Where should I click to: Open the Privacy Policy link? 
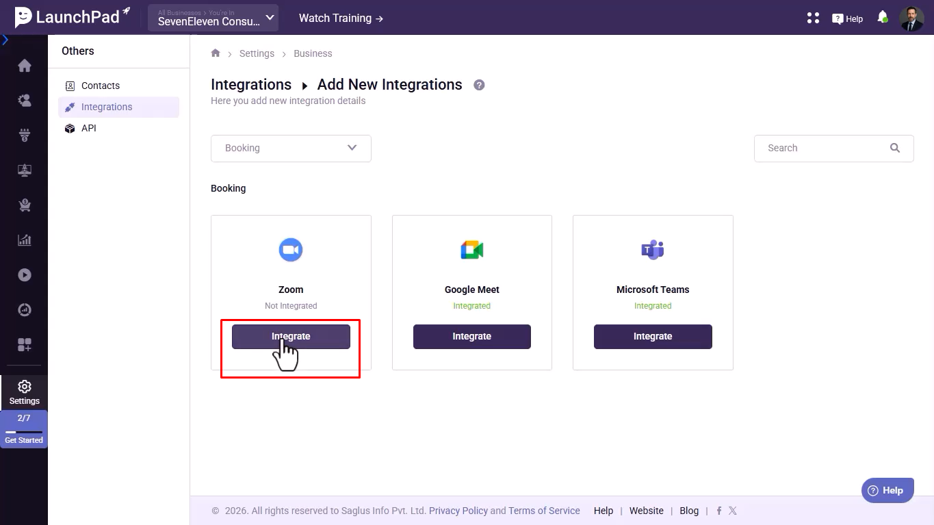(458, 511)
